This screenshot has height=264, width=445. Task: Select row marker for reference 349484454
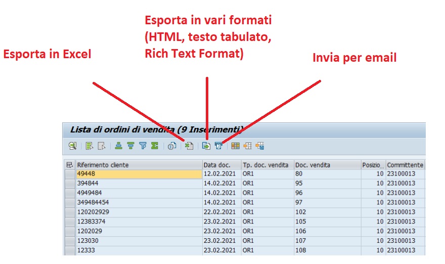pyautogui.click(x=70, y=202)
